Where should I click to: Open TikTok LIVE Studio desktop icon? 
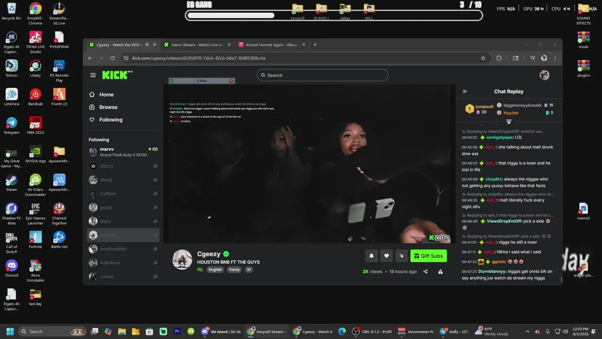pos(35,42)
